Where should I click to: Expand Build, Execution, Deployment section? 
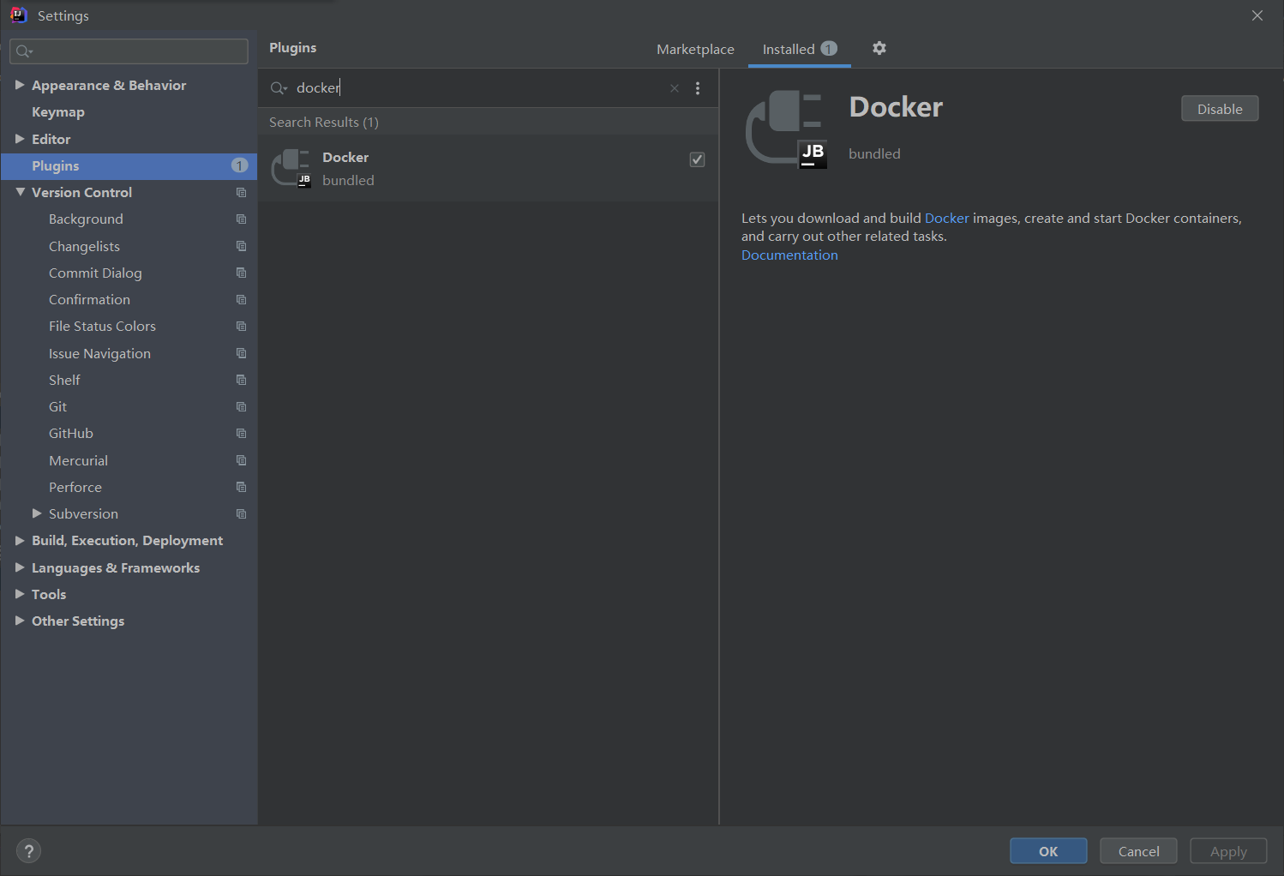pos(20,541)
